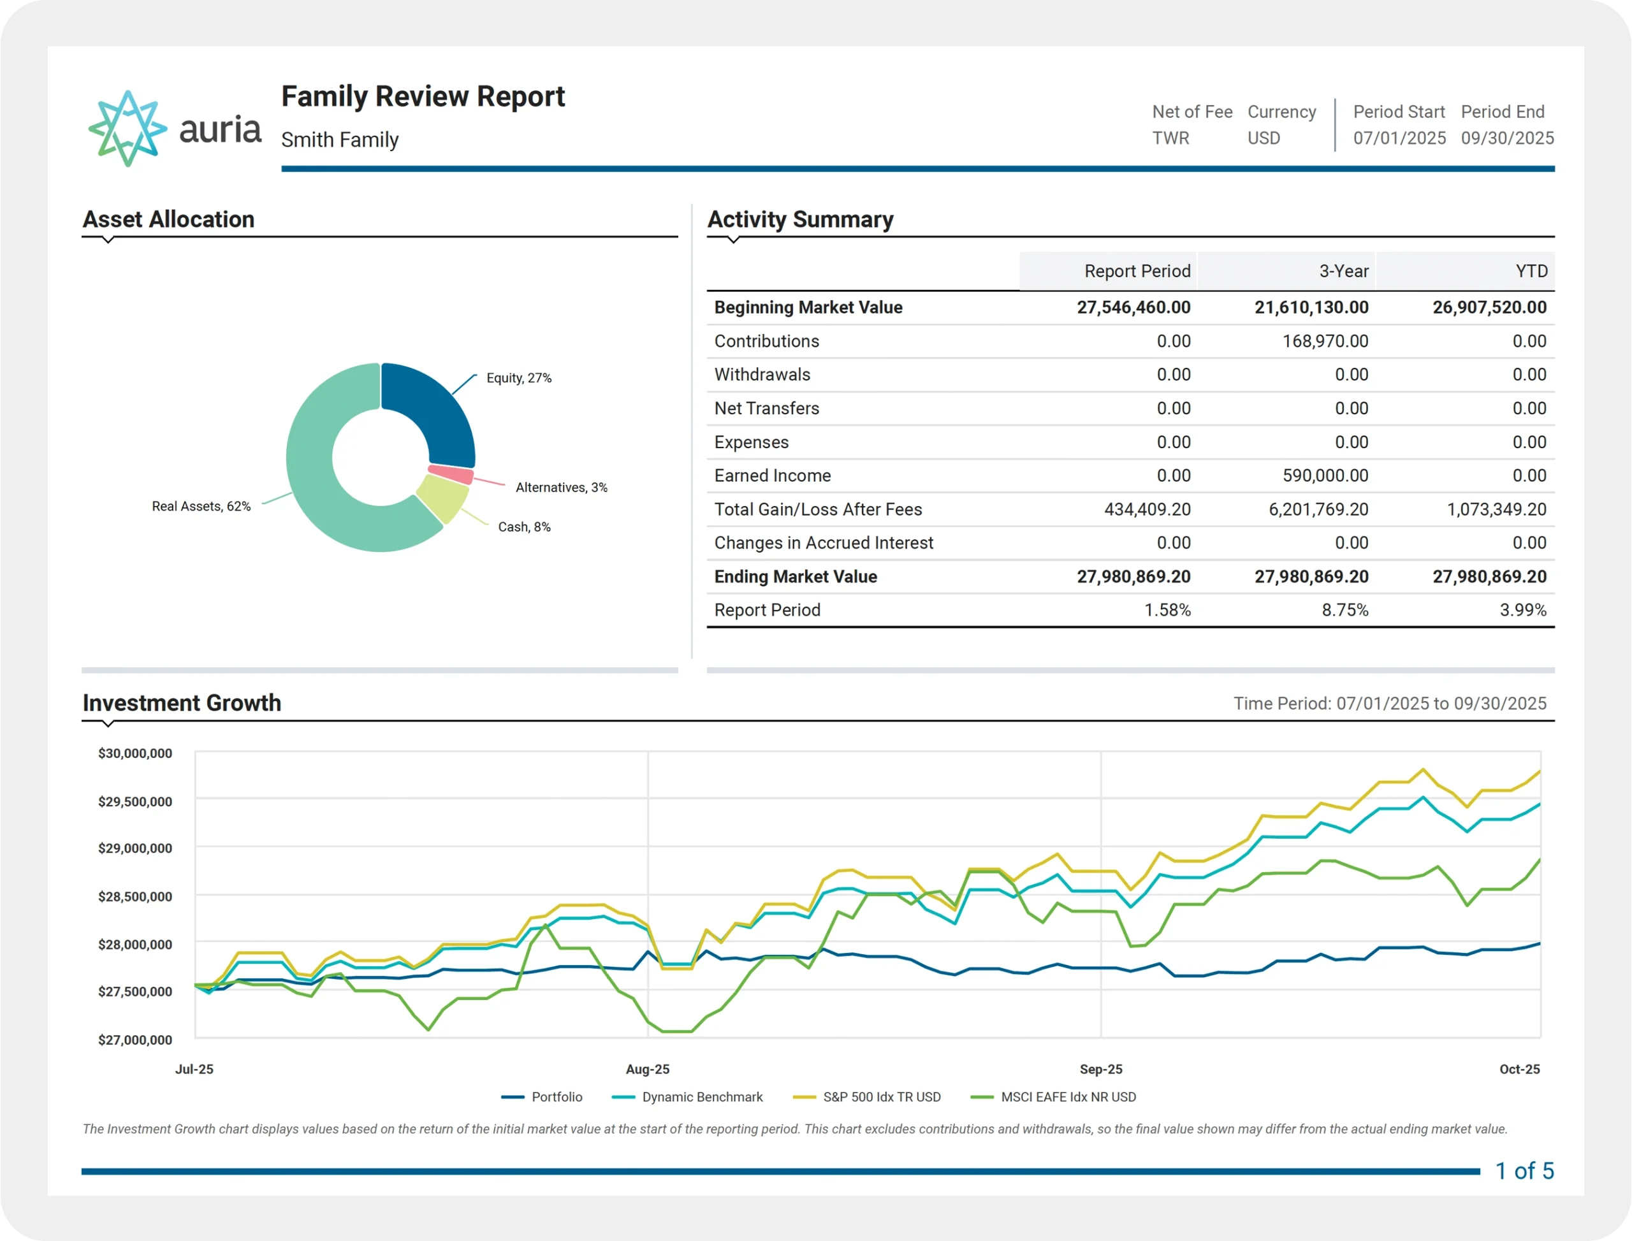Screen dimensions: 1632x1241
Task: Select the Ending Market Value row
Action: tap(796, 576)
